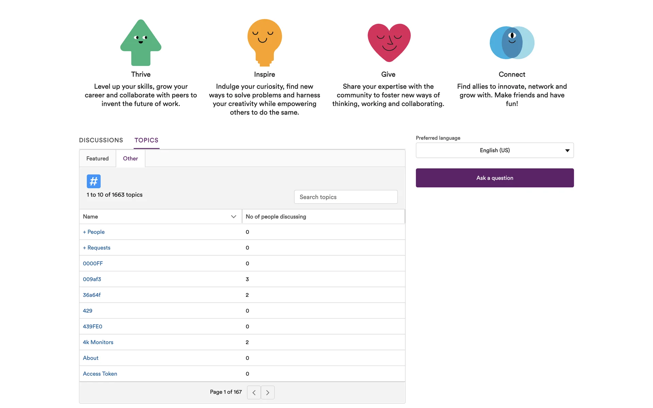
Task: Select the Topics tab
Action: click(146, 140)
